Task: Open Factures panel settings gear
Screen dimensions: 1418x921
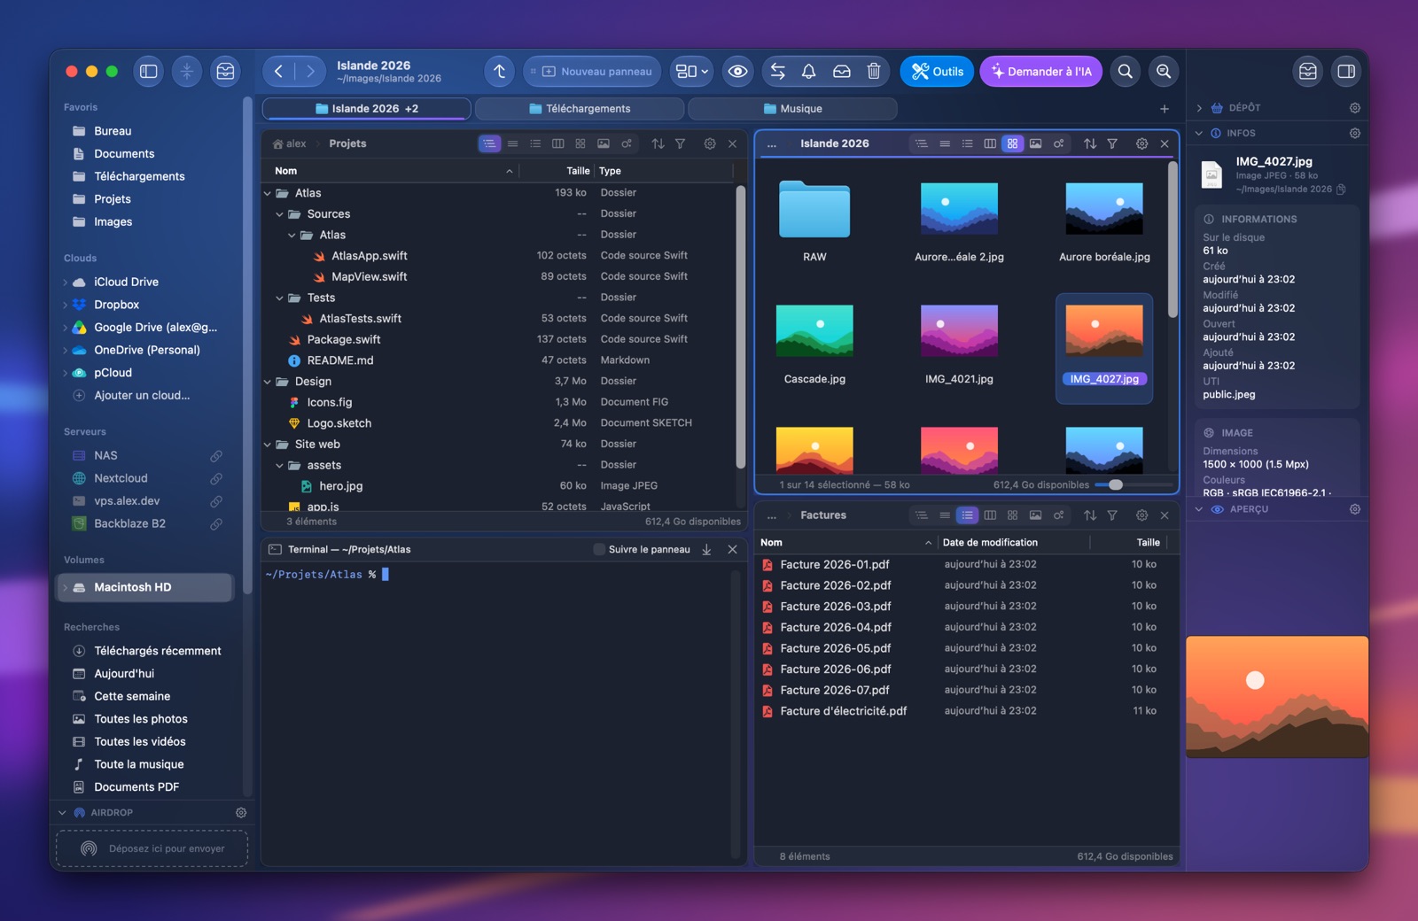Action: [x=1141, y=515]
